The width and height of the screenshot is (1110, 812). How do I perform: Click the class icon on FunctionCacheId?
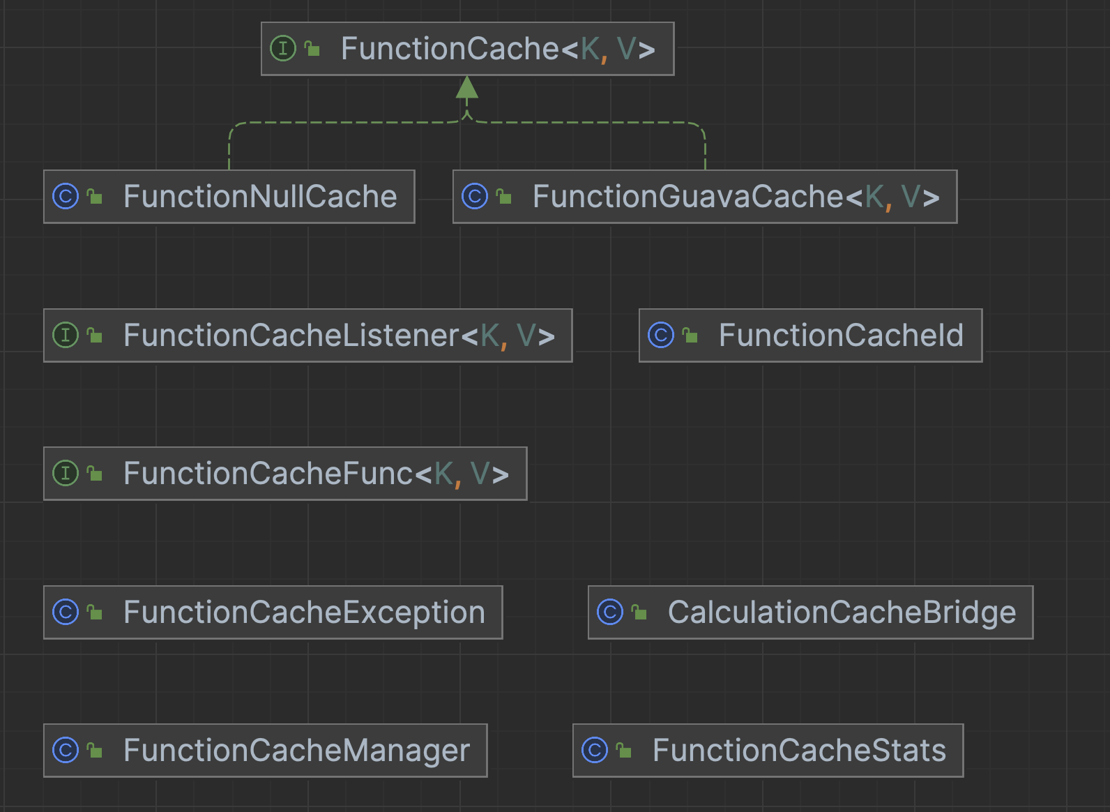point(661,336)
